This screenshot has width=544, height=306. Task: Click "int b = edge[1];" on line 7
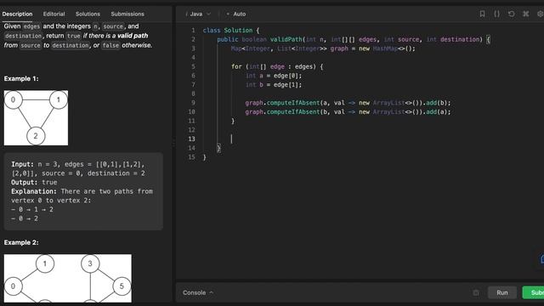tap(274, 85)
